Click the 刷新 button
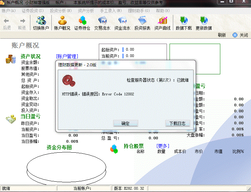 pos(222,35)
